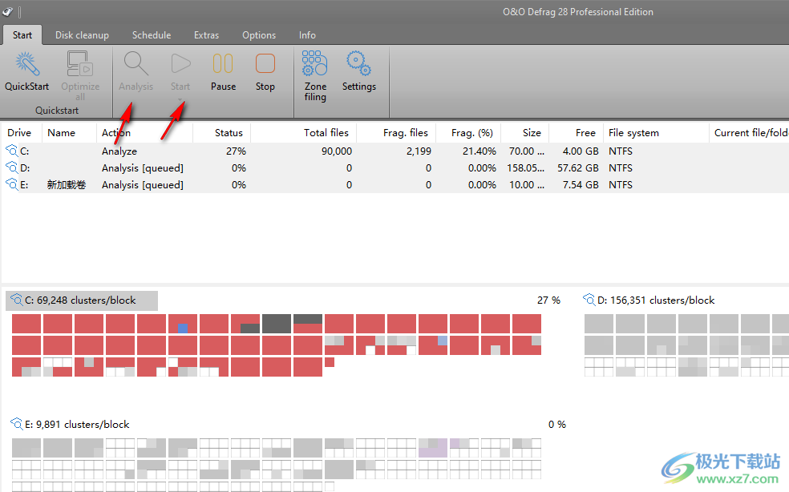Sort list by Total files column
Image resolution: width=789 pixels, height=492 pixels.
pos(326,133)
